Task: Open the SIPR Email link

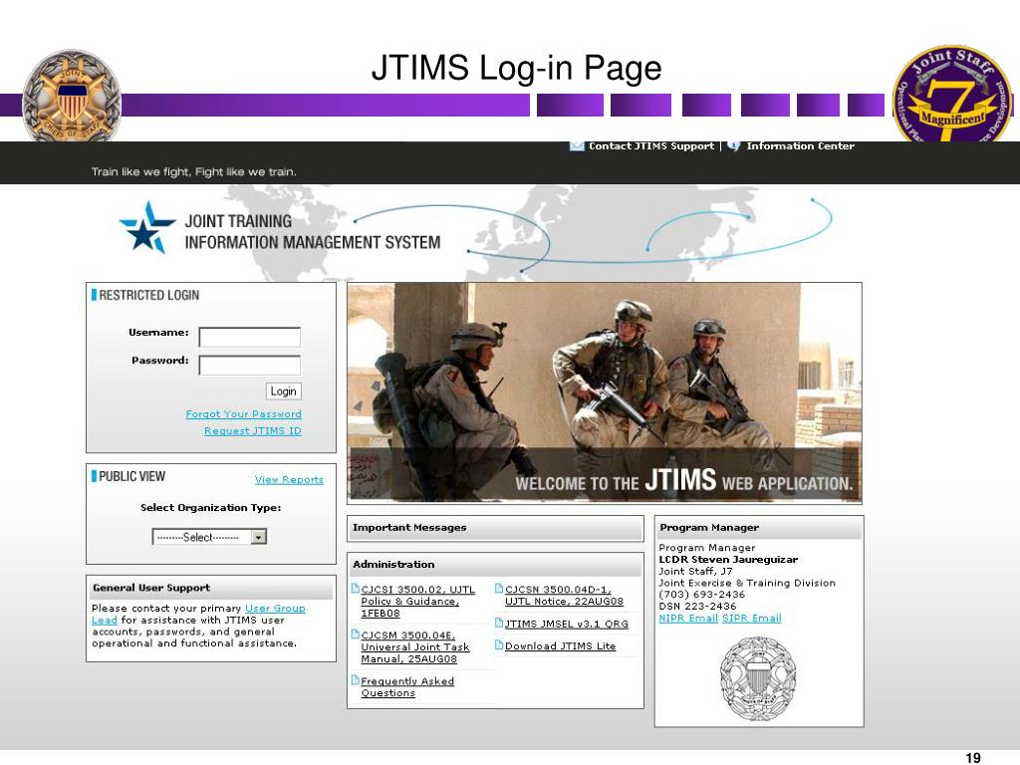Action: click(752, 618)
